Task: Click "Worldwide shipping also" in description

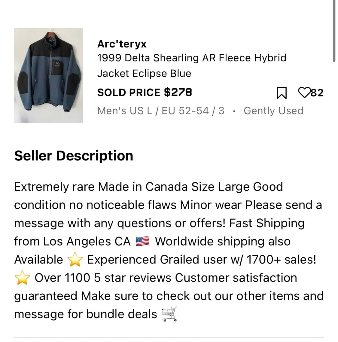Action: (x=223, y=241)
